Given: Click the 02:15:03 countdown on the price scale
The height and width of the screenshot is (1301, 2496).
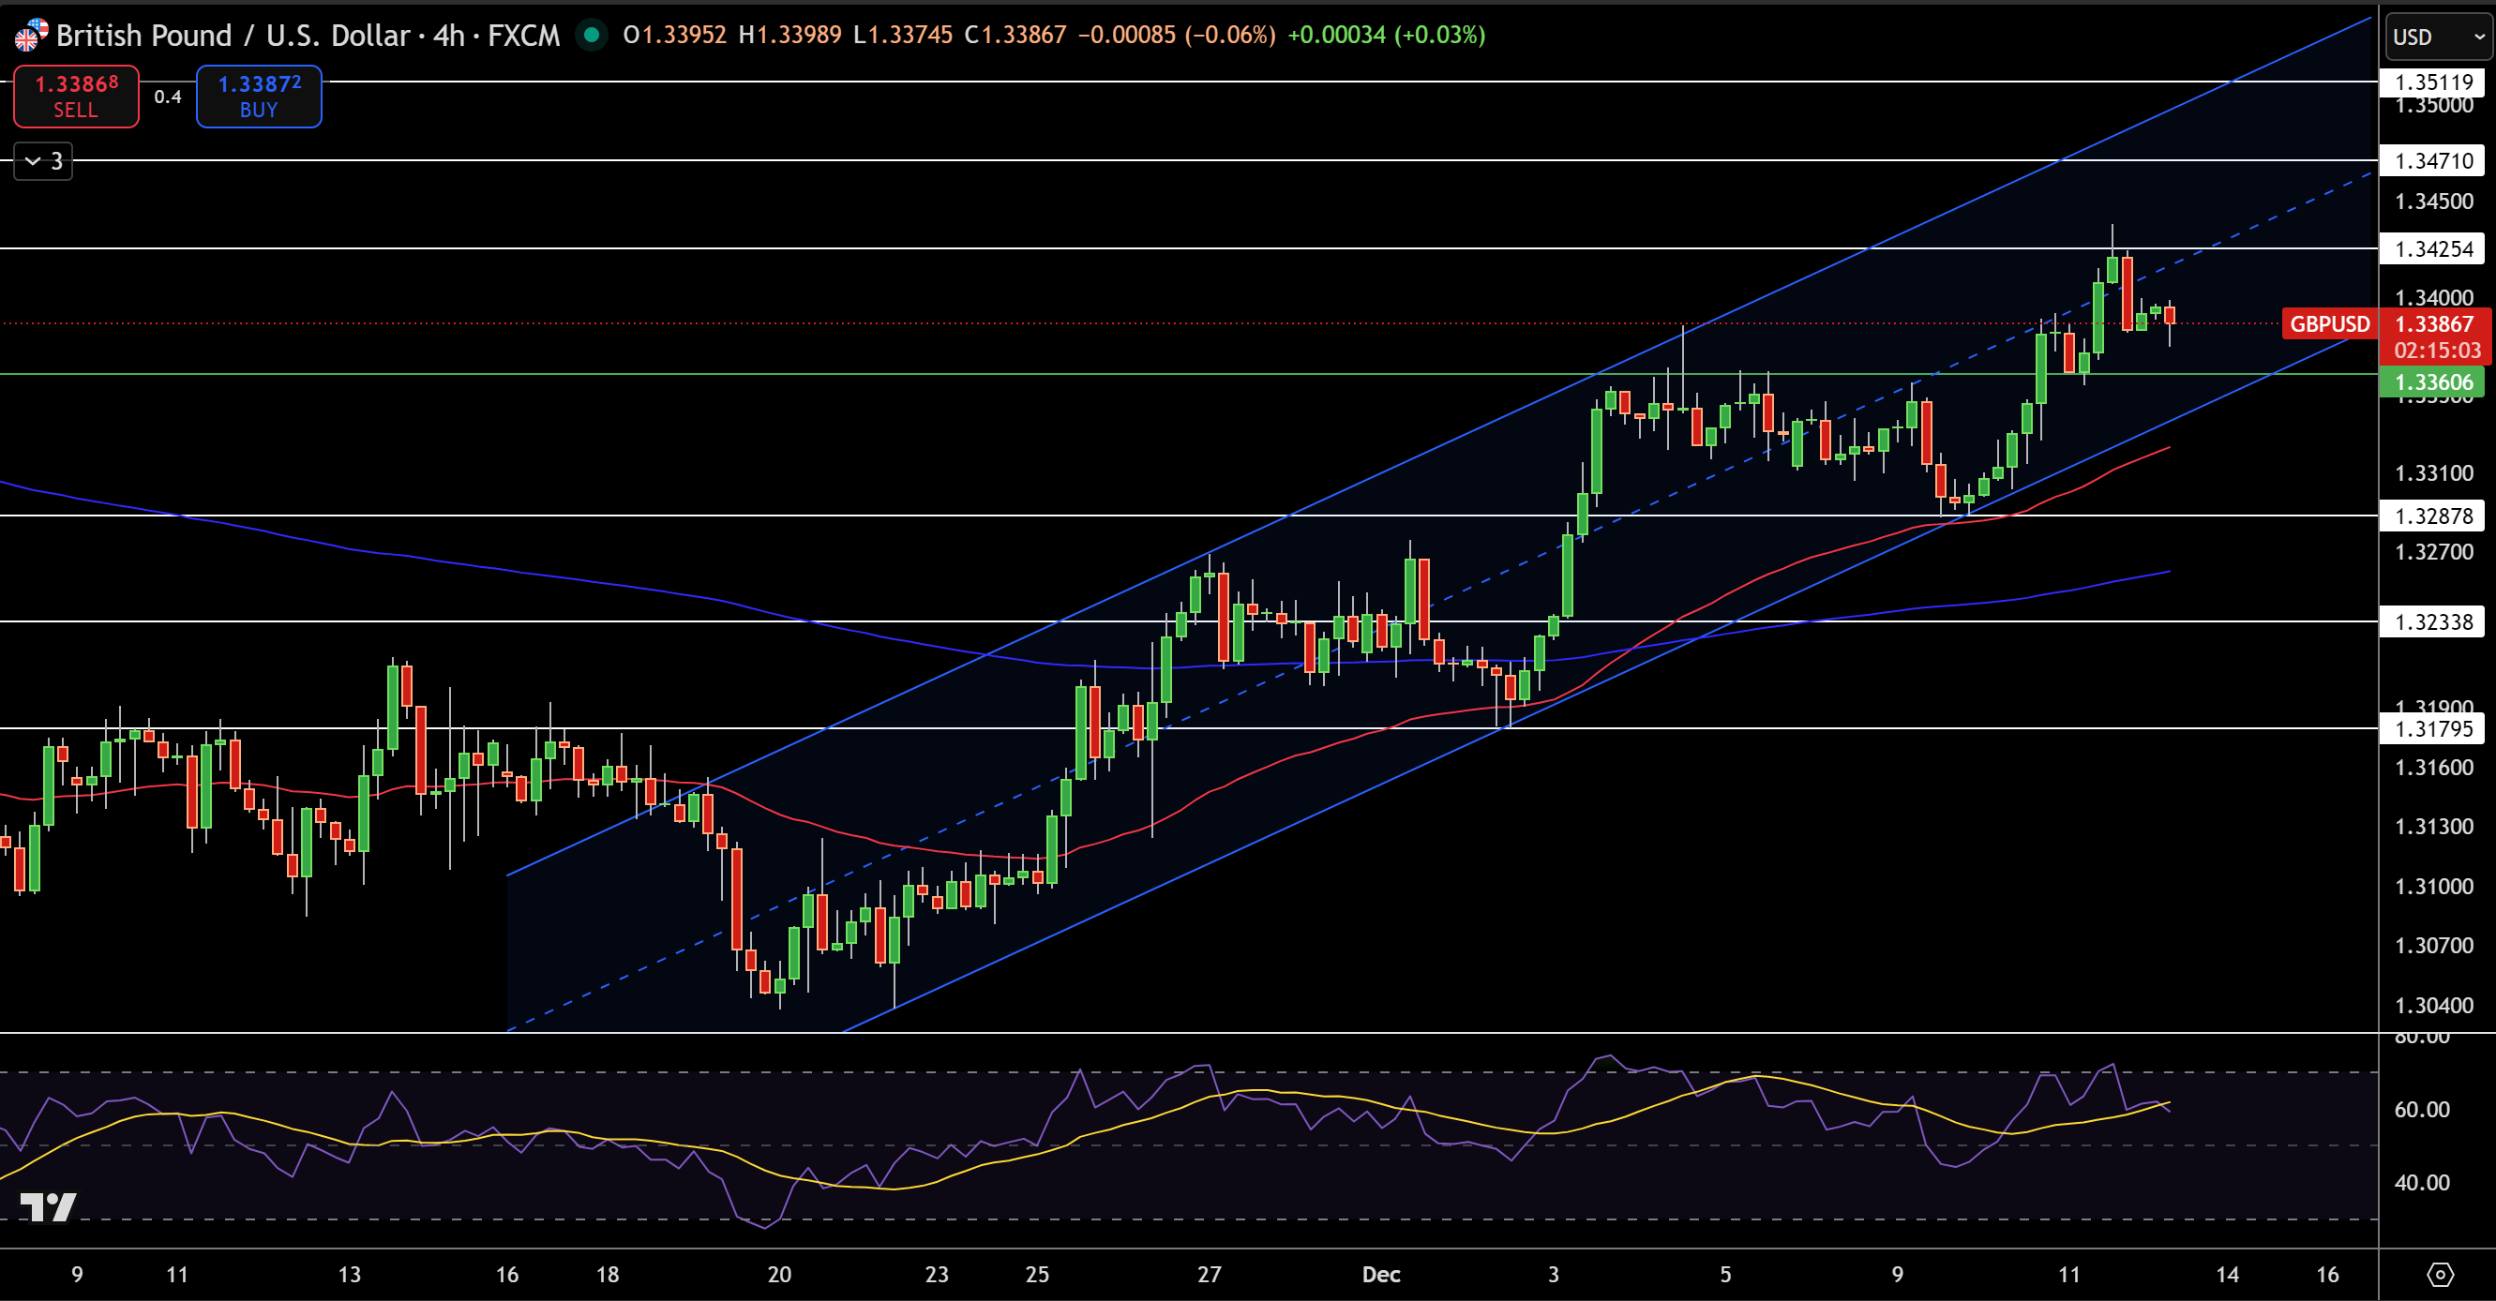Looking at the screenshot, I should (x=2438, y=351).
